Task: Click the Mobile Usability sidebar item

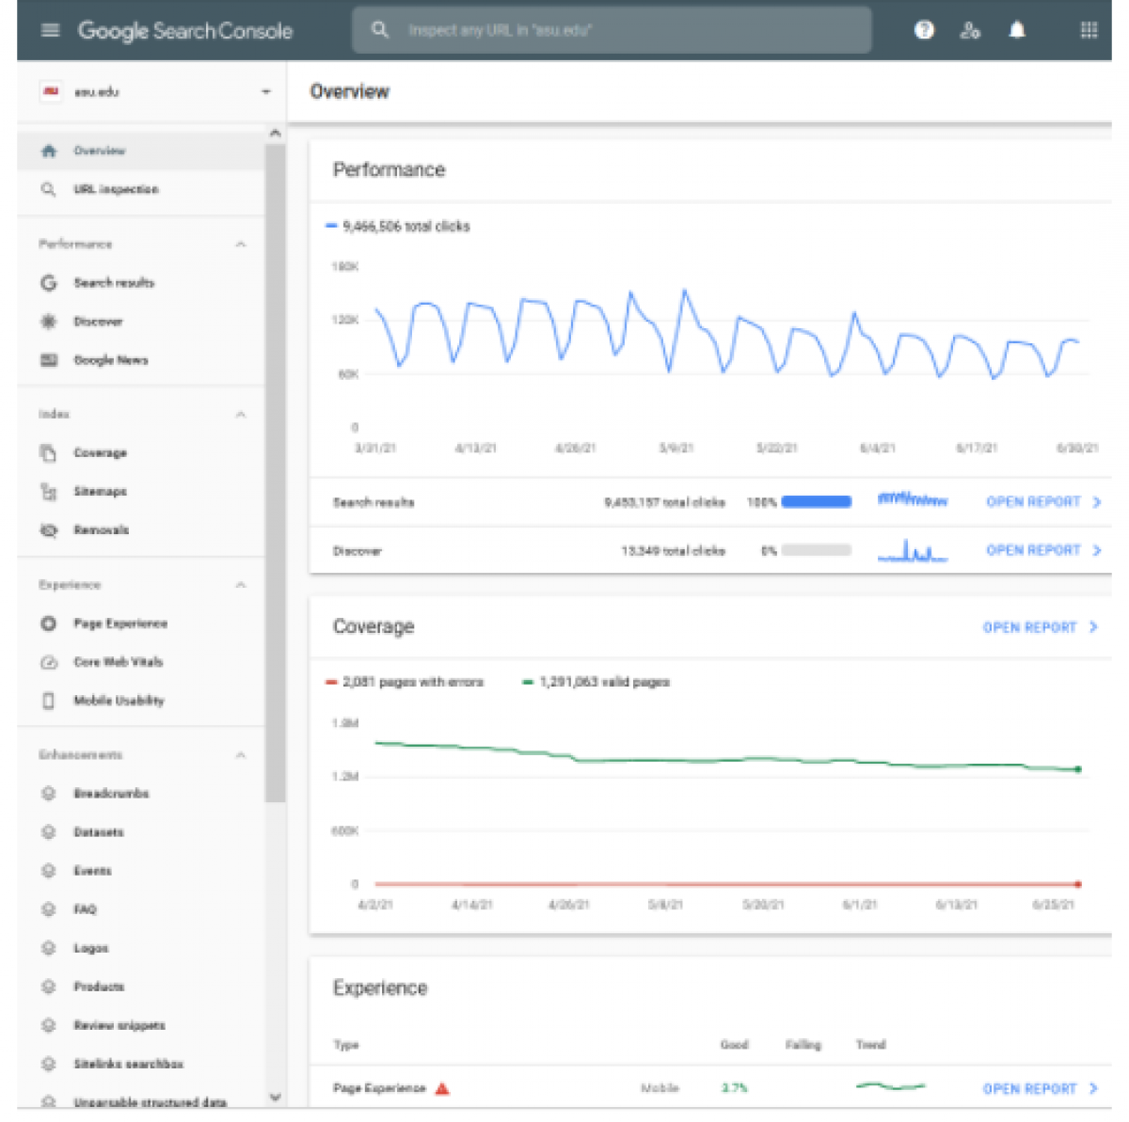Action: tap(141, 701)
